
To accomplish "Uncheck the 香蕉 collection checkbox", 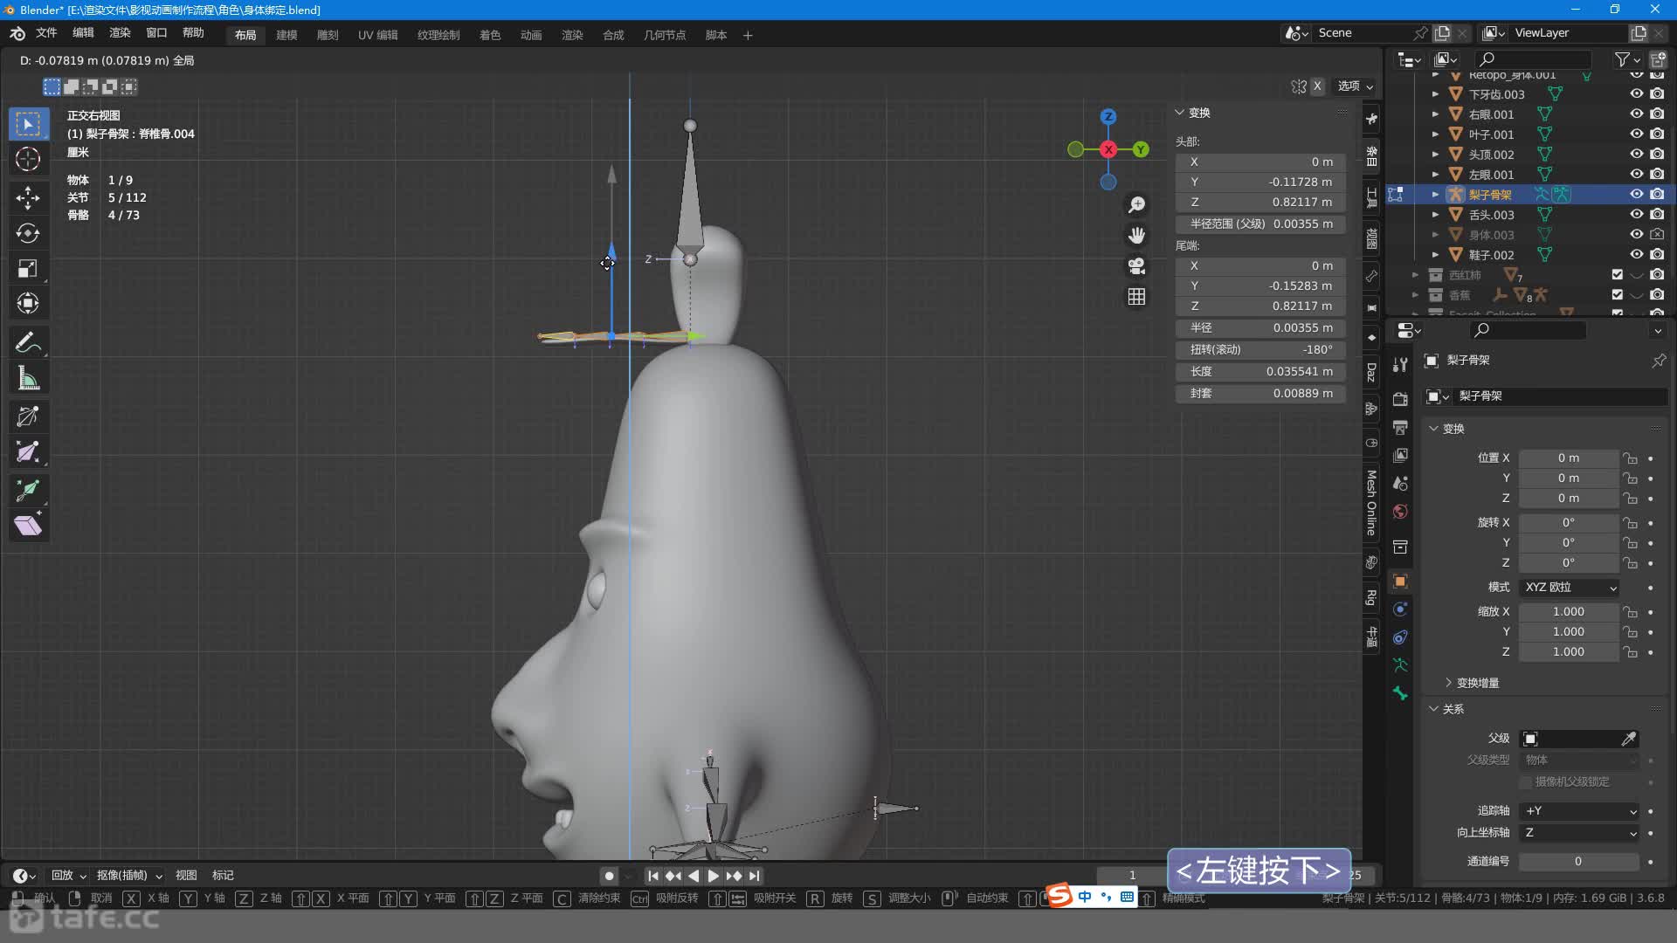I will [x=1618, y=294].
